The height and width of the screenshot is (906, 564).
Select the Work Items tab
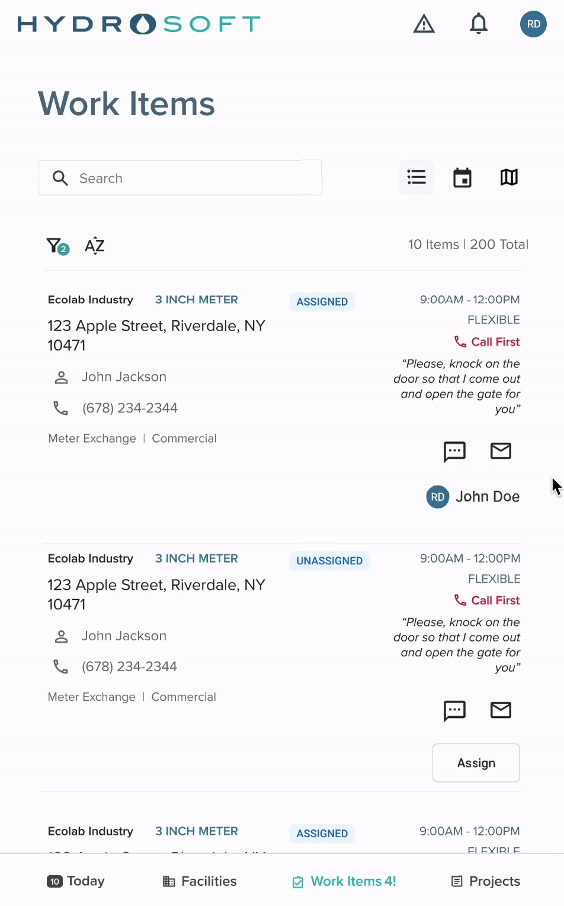coord(344,881)
